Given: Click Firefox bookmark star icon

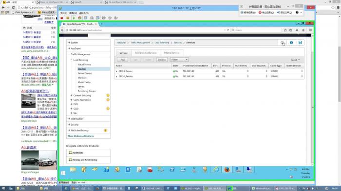Looking at the screenshot, I should click(x=285, y=30).
